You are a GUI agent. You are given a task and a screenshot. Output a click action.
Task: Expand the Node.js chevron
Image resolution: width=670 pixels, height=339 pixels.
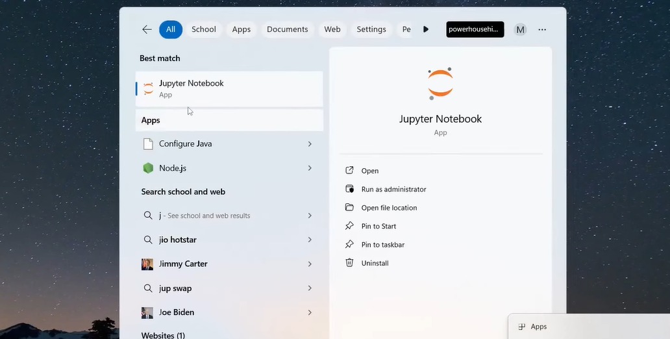(x=310, y=168)
